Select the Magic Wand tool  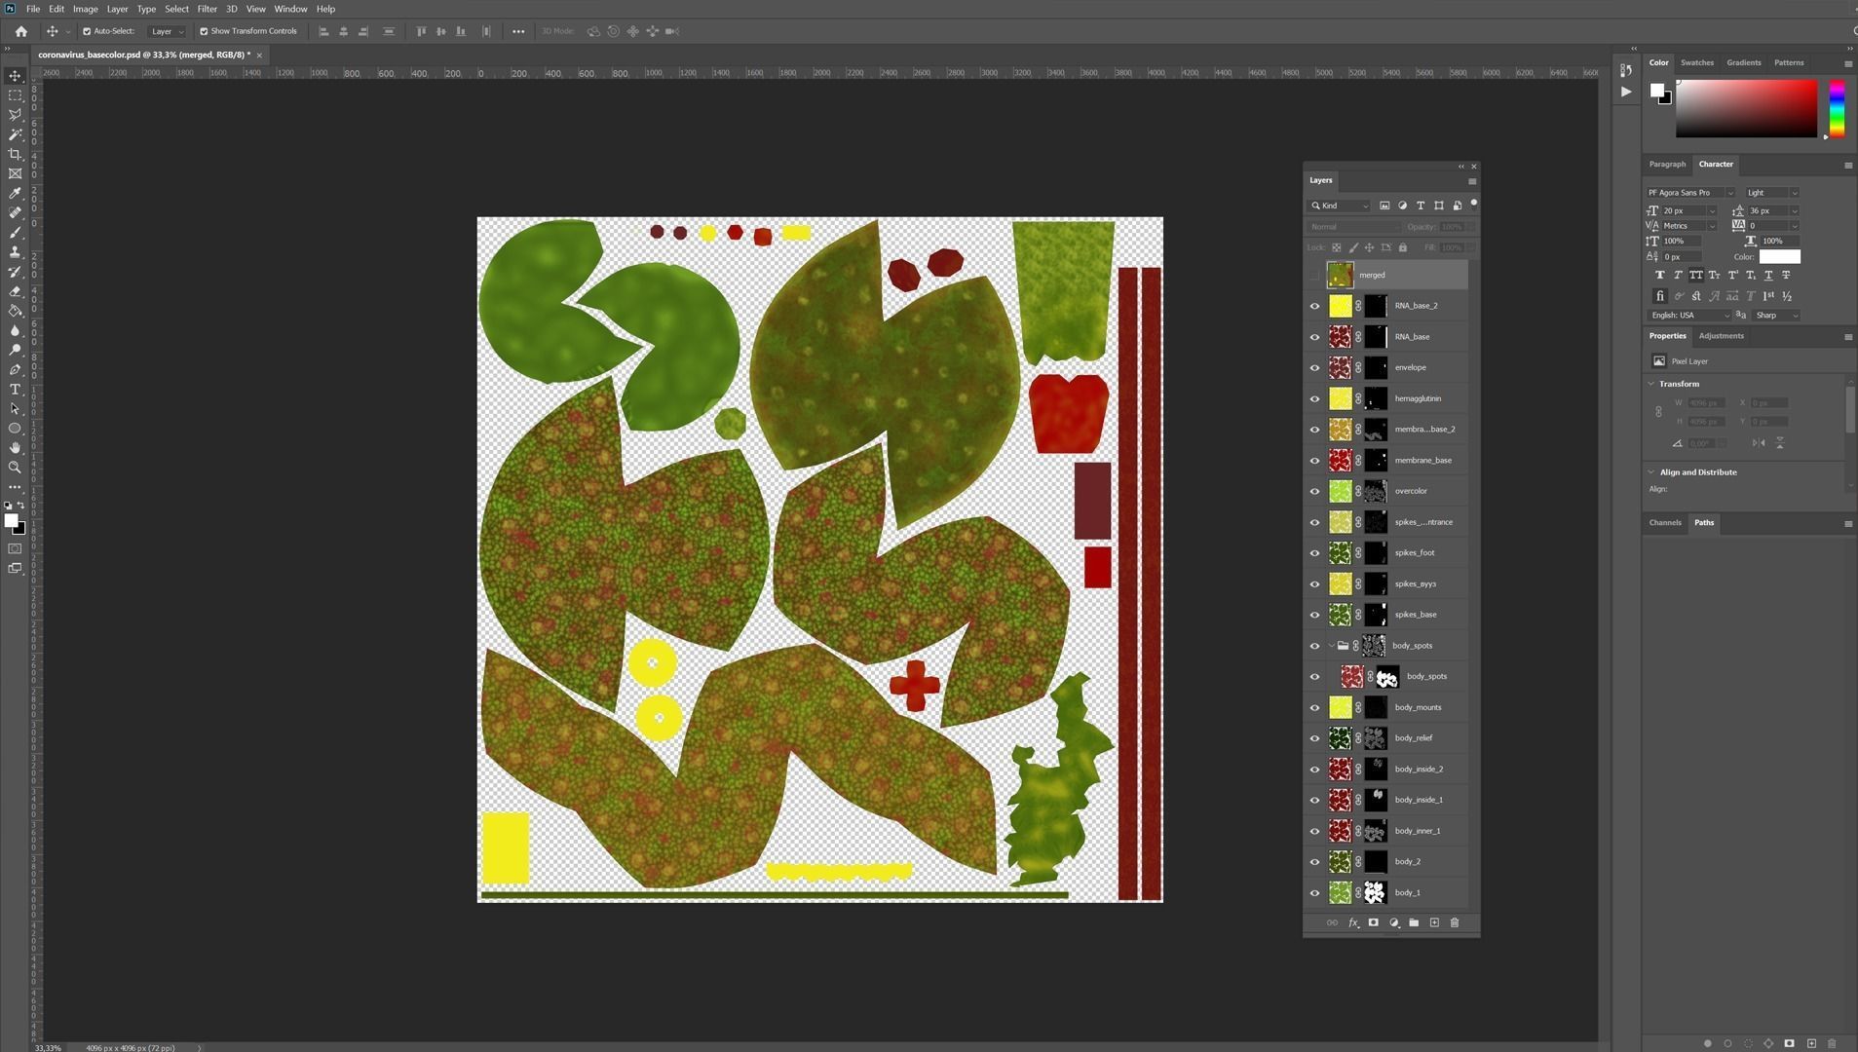click(x=15, y=134)
